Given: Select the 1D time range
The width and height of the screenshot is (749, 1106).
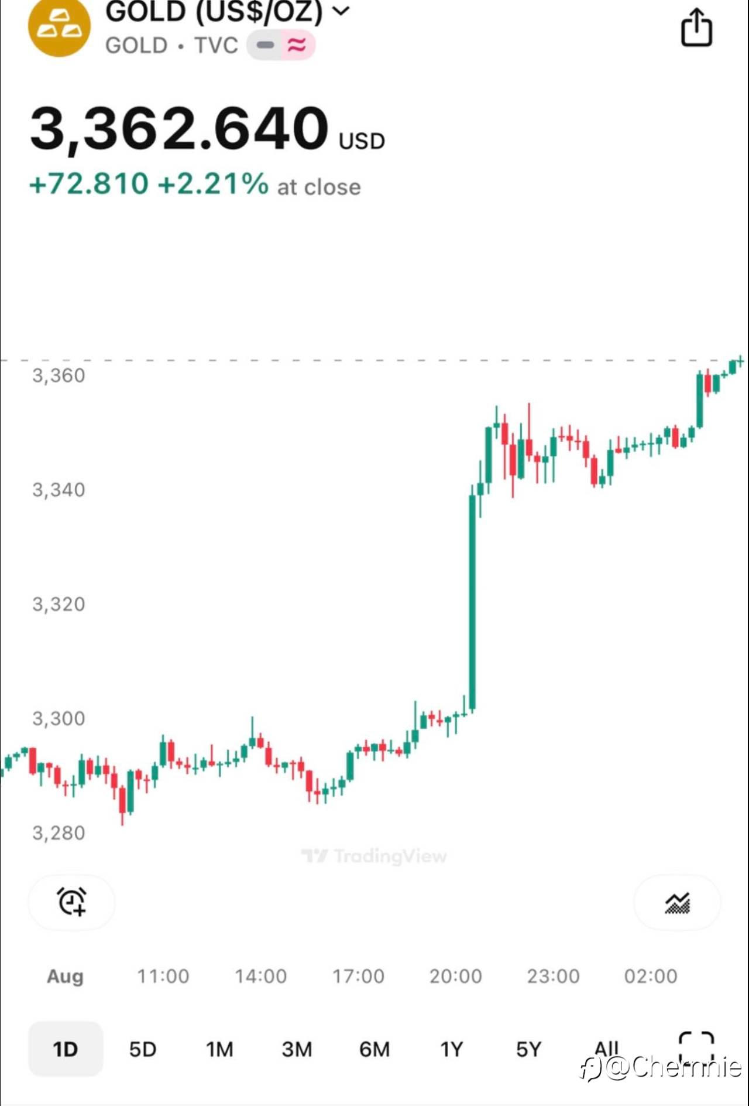Looking at the screenshot, I should pyautogui.click(x=66, y=1049).
